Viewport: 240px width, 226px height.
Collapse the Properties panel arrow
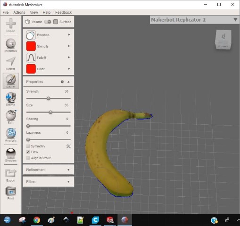coord(68,82)
